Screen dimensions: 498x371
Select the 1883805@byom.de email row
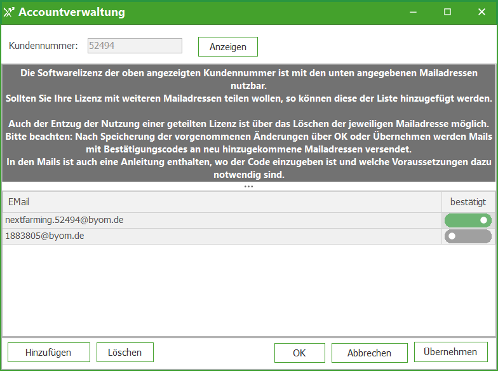point(222,236)
